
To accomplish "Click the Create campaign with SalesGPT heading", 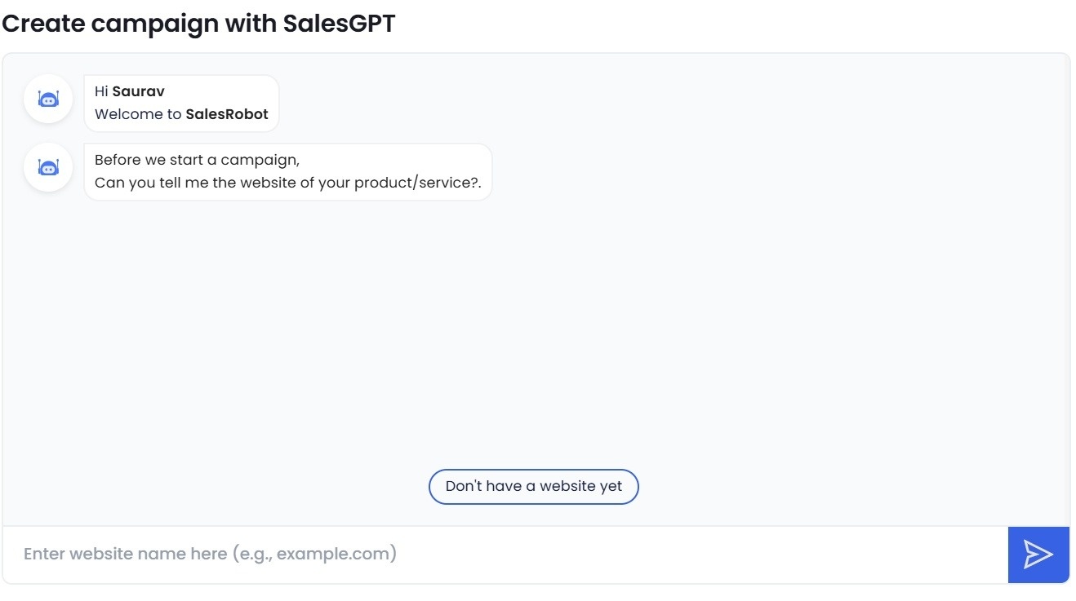I will tap(198, 24).
